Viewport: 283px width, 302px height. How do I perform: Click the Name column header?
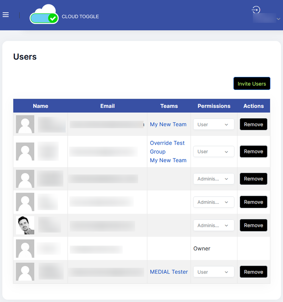click(x=41, y=106)
